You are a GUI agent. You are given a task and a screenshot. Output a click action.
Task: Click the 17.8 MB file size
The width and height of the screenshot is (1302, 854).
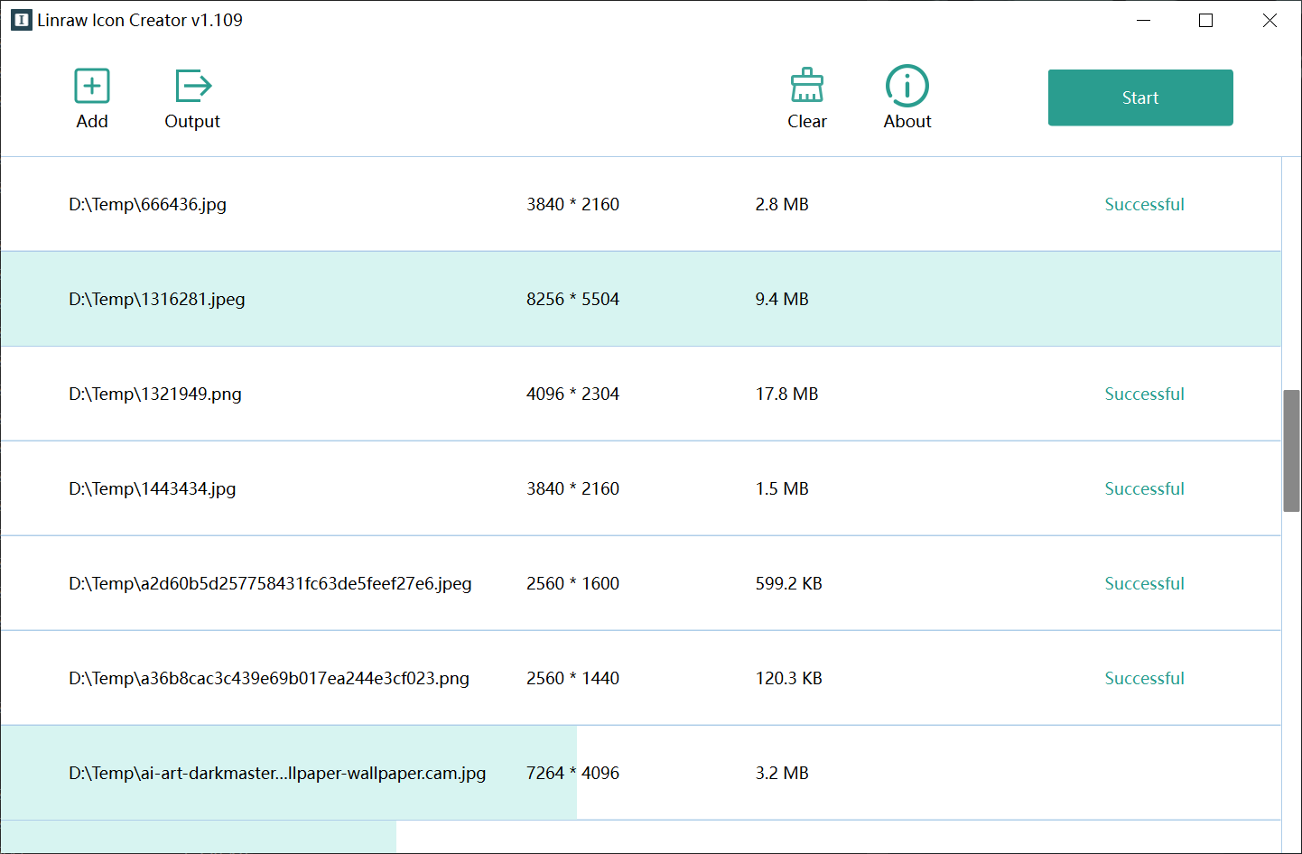[x=787, y=394]
